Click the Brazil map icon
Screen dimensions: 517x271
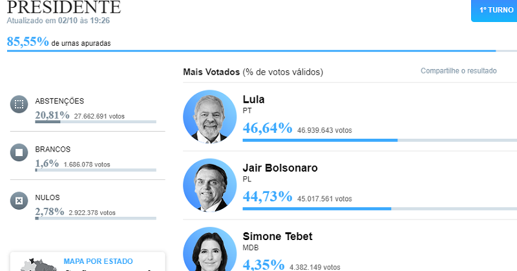point(36,265)
